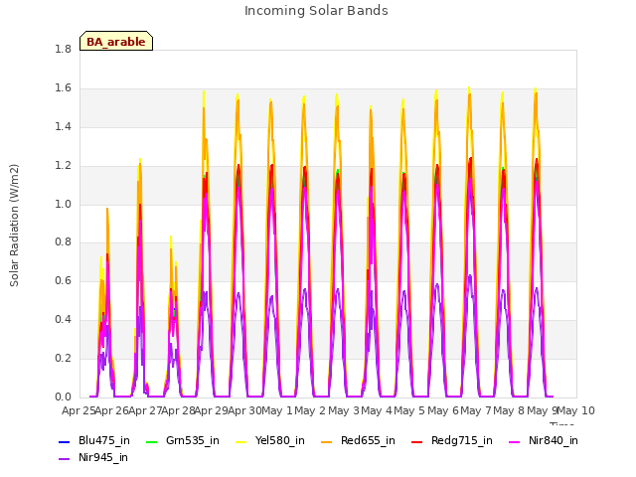Click the 1.6 y-axis tick label

coord(63,88)
